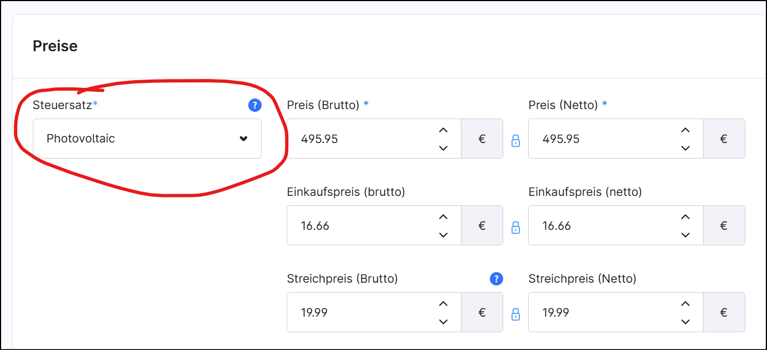This screenshot has height=350, width=767.
Task: Decrease Einkaufspreis (brutto) using down arrow
Action: coord(443,235)
